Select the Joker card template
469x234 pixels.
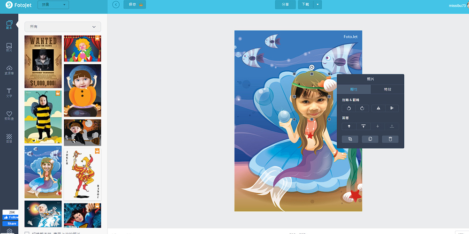tap(83, 174)
